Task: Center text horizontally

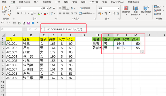Action: pos(64,13)
